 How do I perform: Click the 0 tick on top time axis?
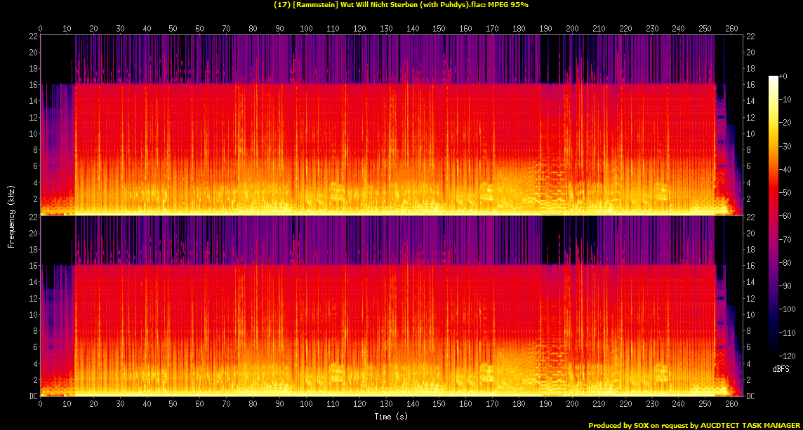pyautogui.click(x=41, y=29)
